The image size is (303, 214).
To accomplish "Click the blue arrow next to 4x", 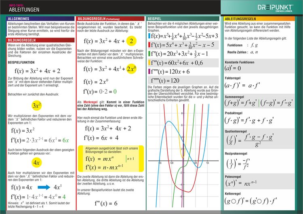I will coord(44,187).
